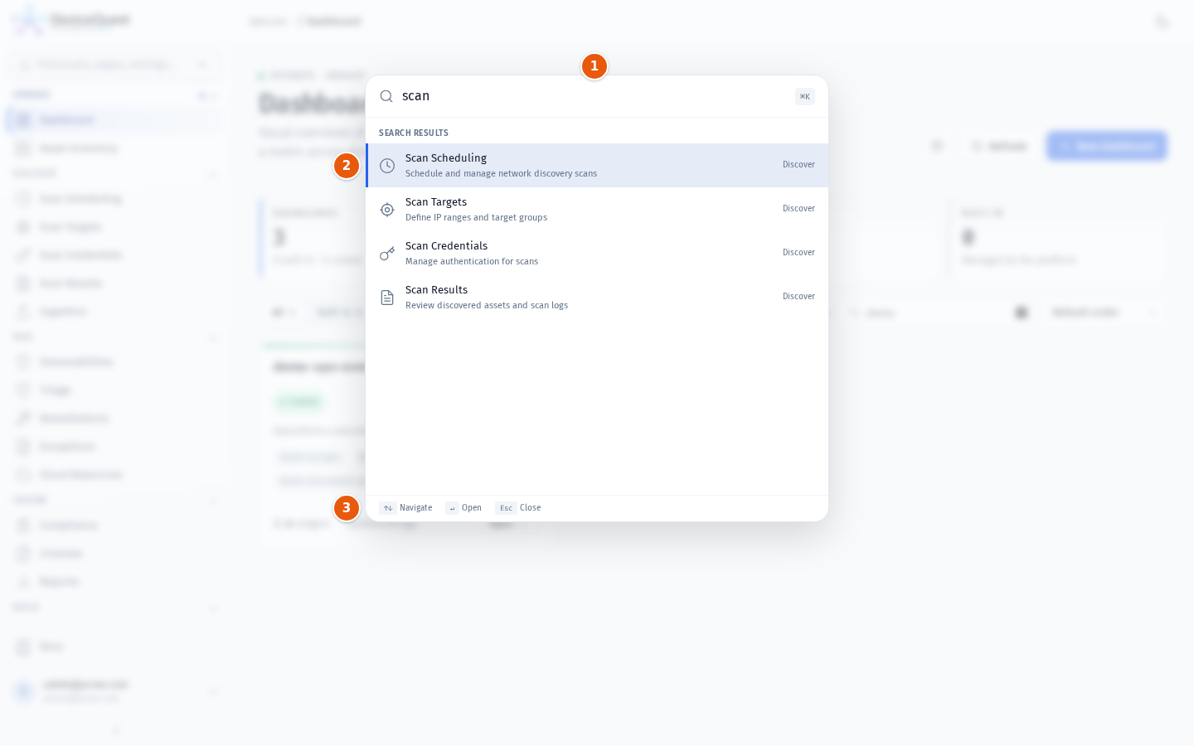Click the crosshair target icon beside Scan Targets
The height and width of the screenshot is (746, 1194).
(x=387, y=210)
